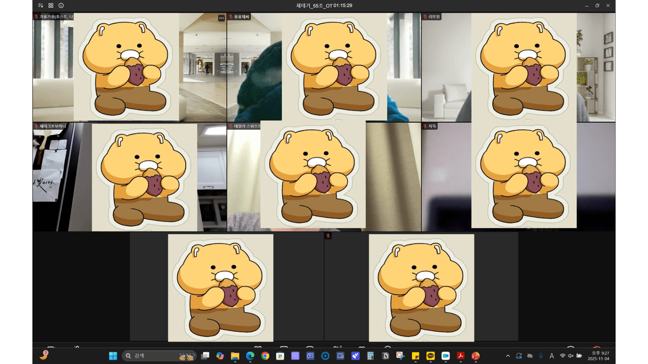This screenshot has width=648, height=364.
Task: Open File Explorer from the taskbar
Action: click(x=235, y=356)
